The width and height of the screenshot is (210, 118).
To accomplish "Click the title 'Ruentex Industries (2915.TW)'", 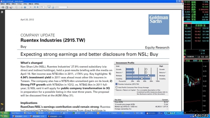I will [53, 40].
